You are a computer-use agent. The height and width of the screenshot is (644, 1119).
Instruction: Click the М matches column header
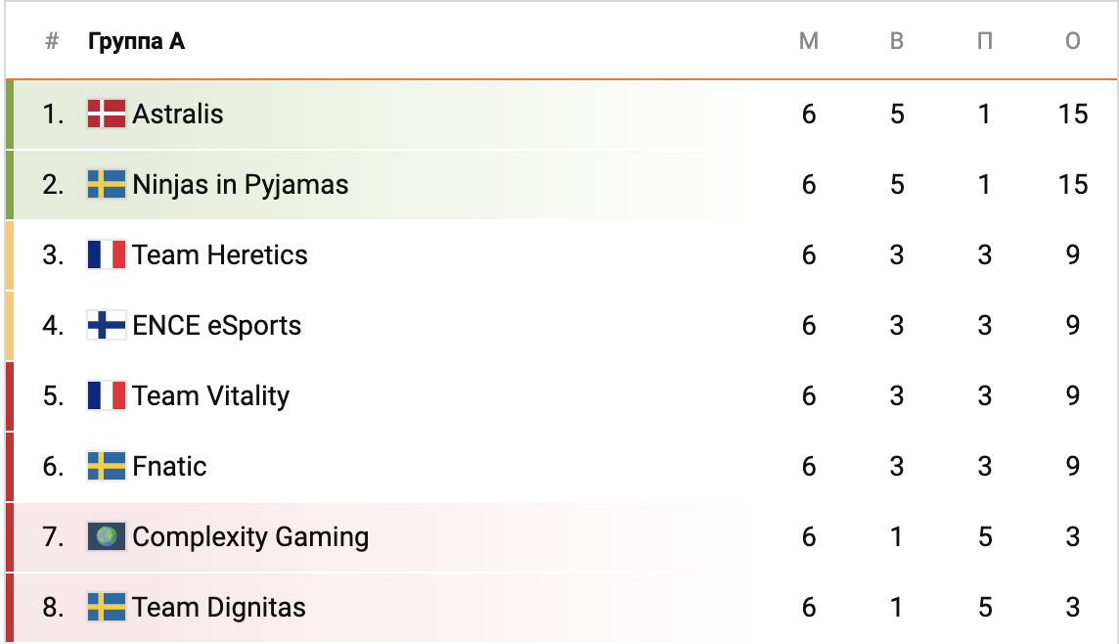pyautogui.click(x=809, y=41)
